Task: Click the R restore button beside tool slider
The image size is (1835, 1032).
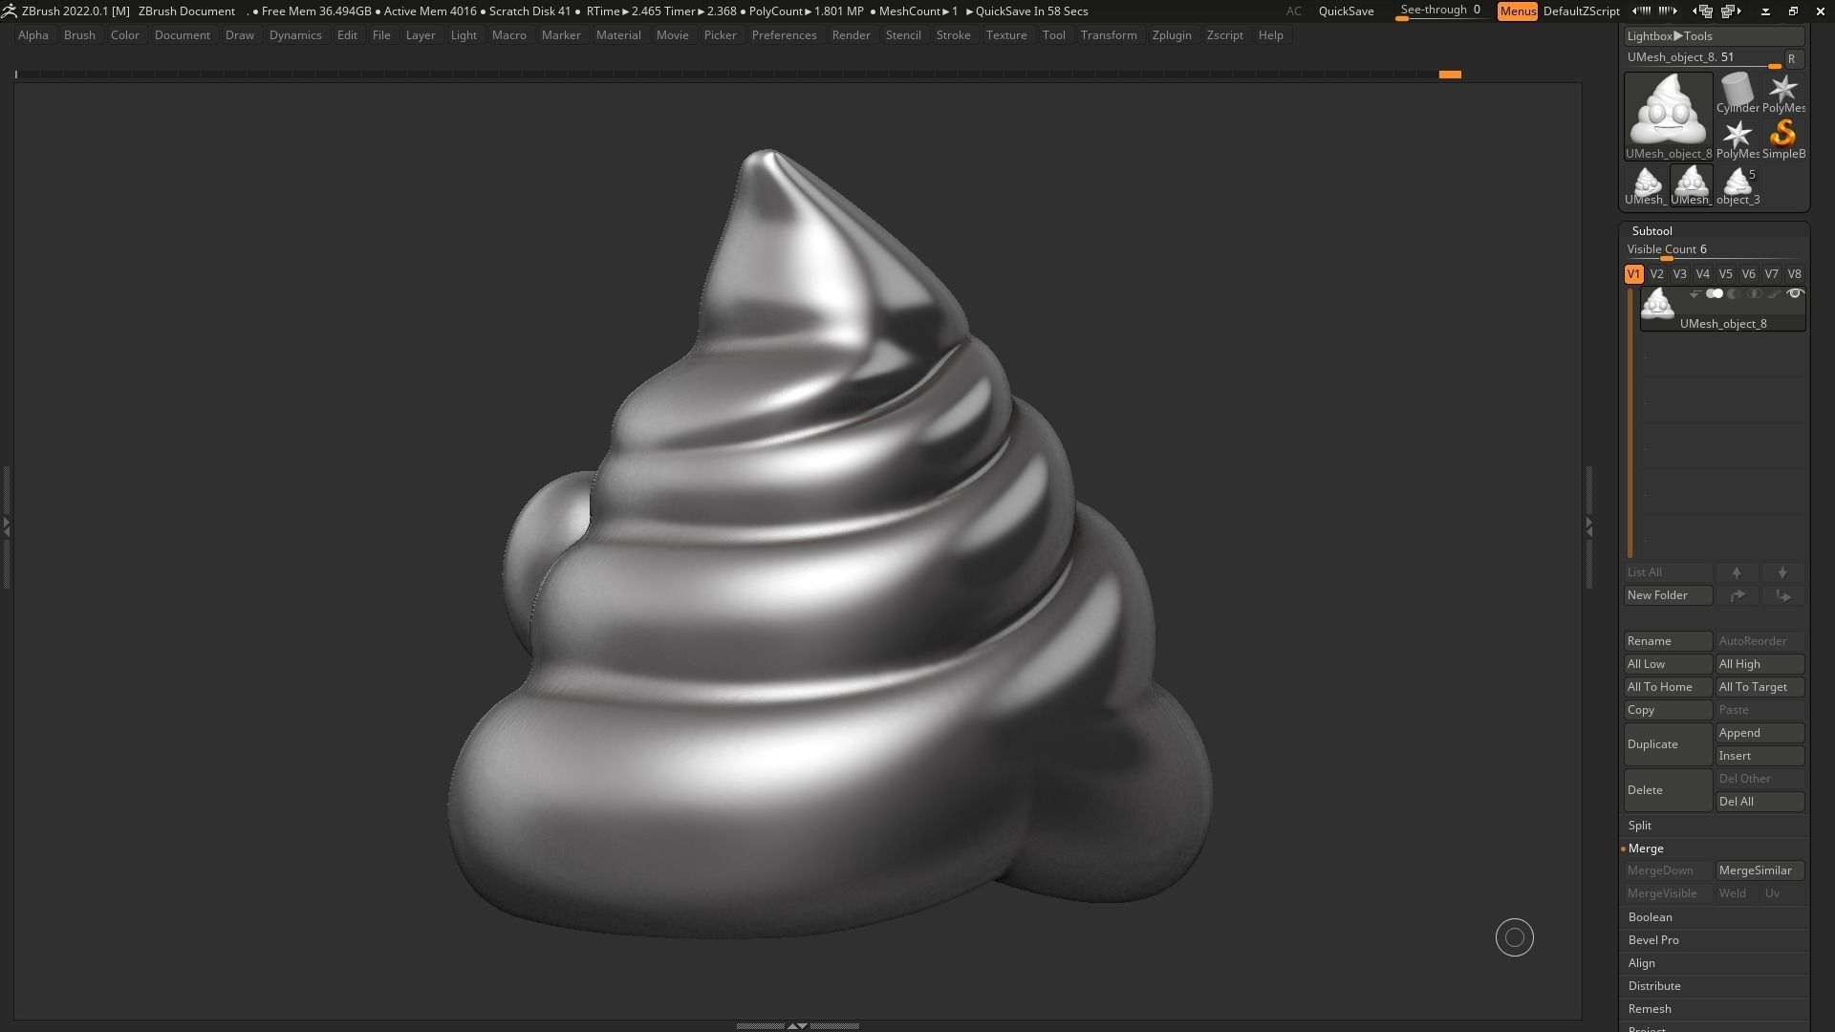Action: [1792, 58]
